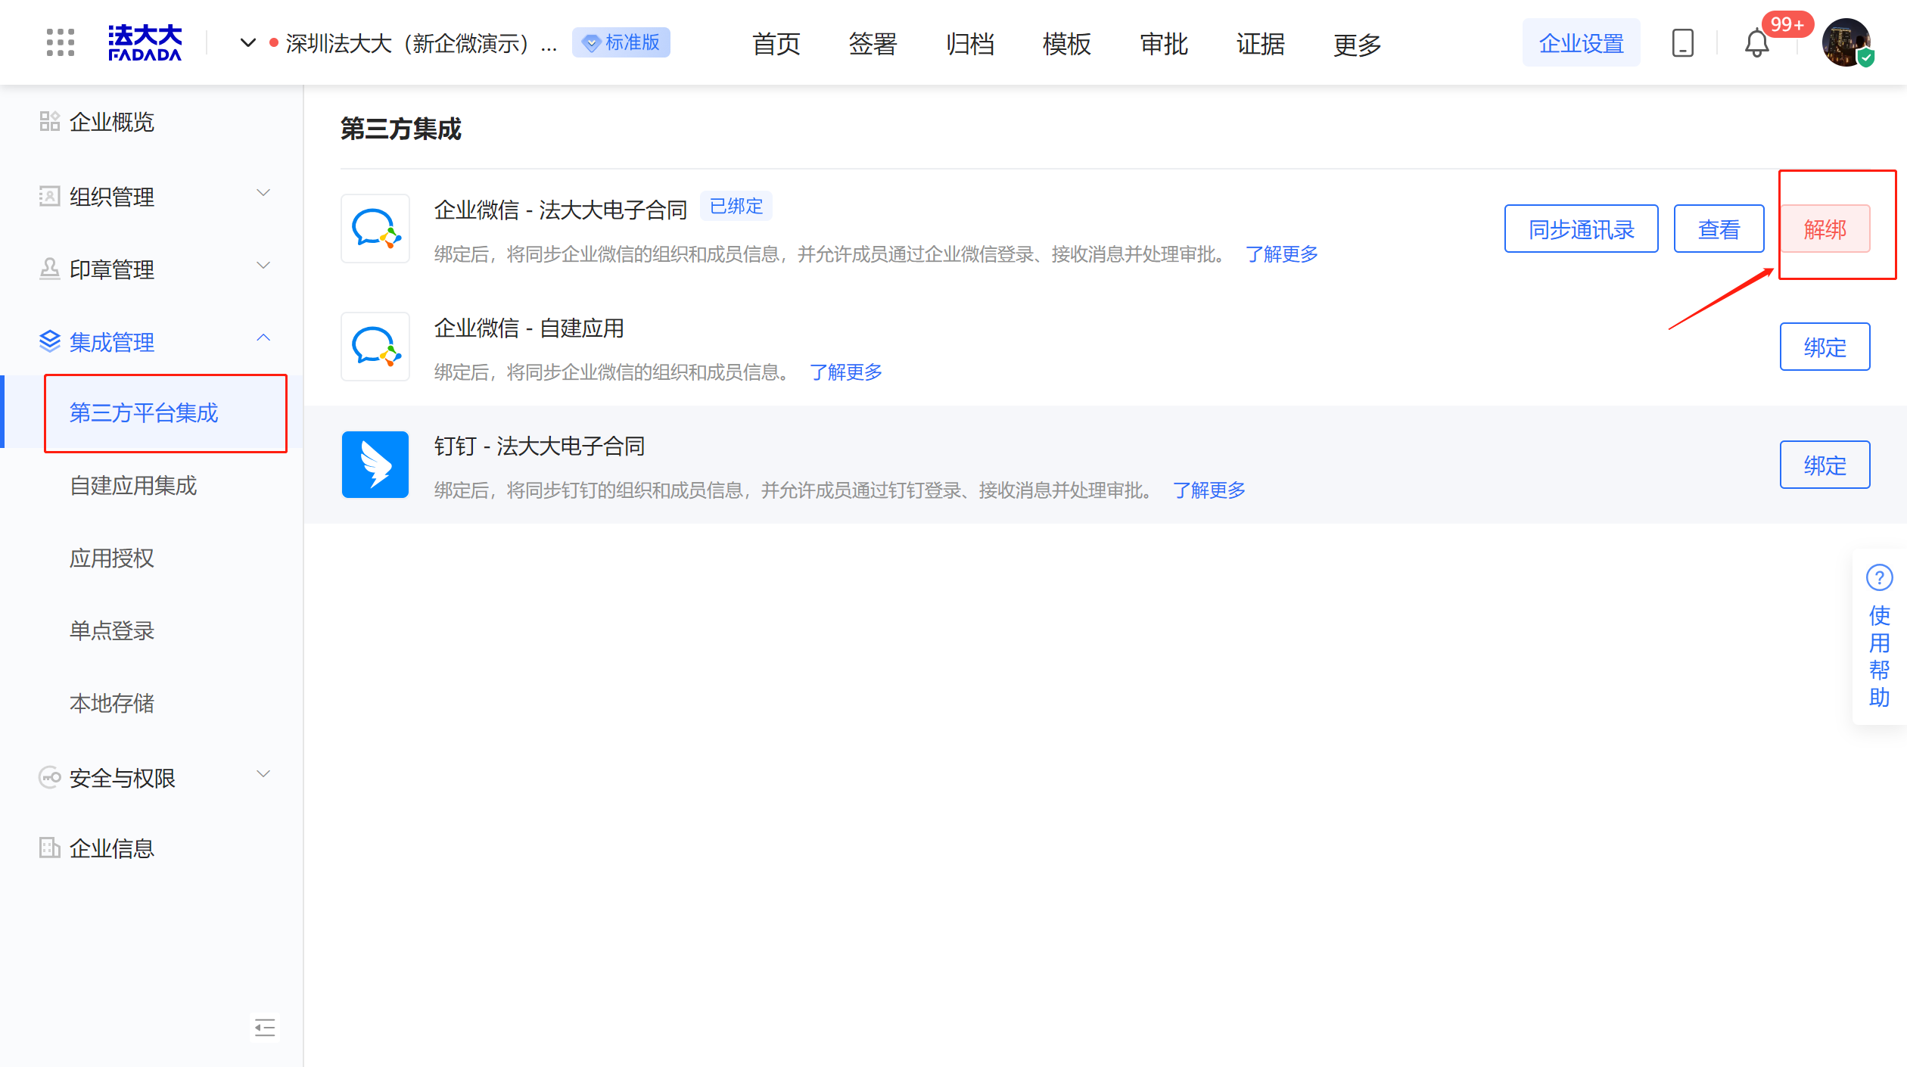Image resolution: width=1907 pixels, height=1067 pixels.
Task: Click the 企业概览 dashboard icon
Action: pyautogui.click(x=50, y=121)
